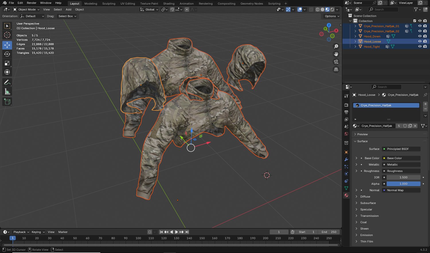Open the Modifiers properties tab
Screen dimensions: 430x253
[x=346, y=159]
